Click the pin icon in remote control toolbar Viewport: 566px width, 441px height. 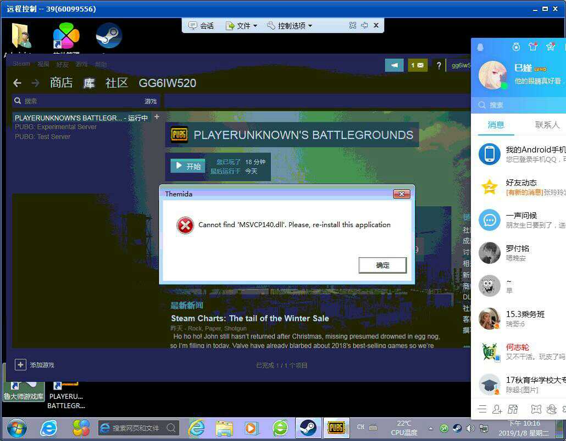pos(364,25)
